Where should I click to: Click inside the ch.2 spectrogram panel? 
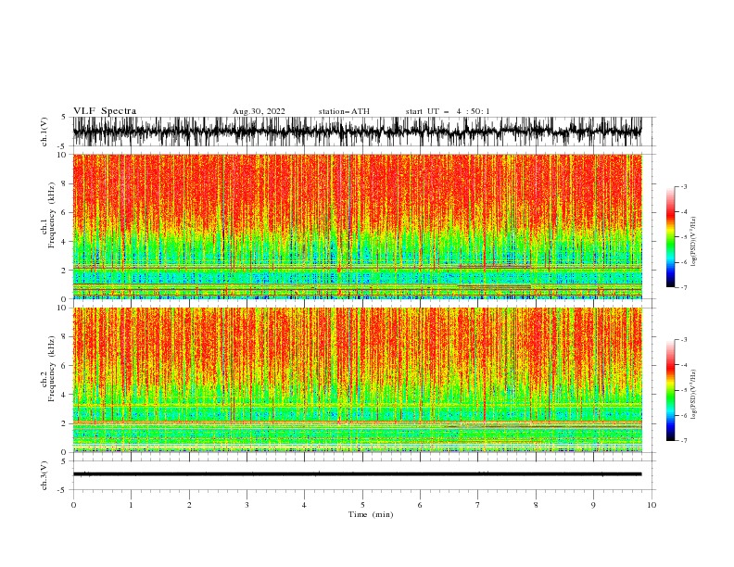[358, 380]
